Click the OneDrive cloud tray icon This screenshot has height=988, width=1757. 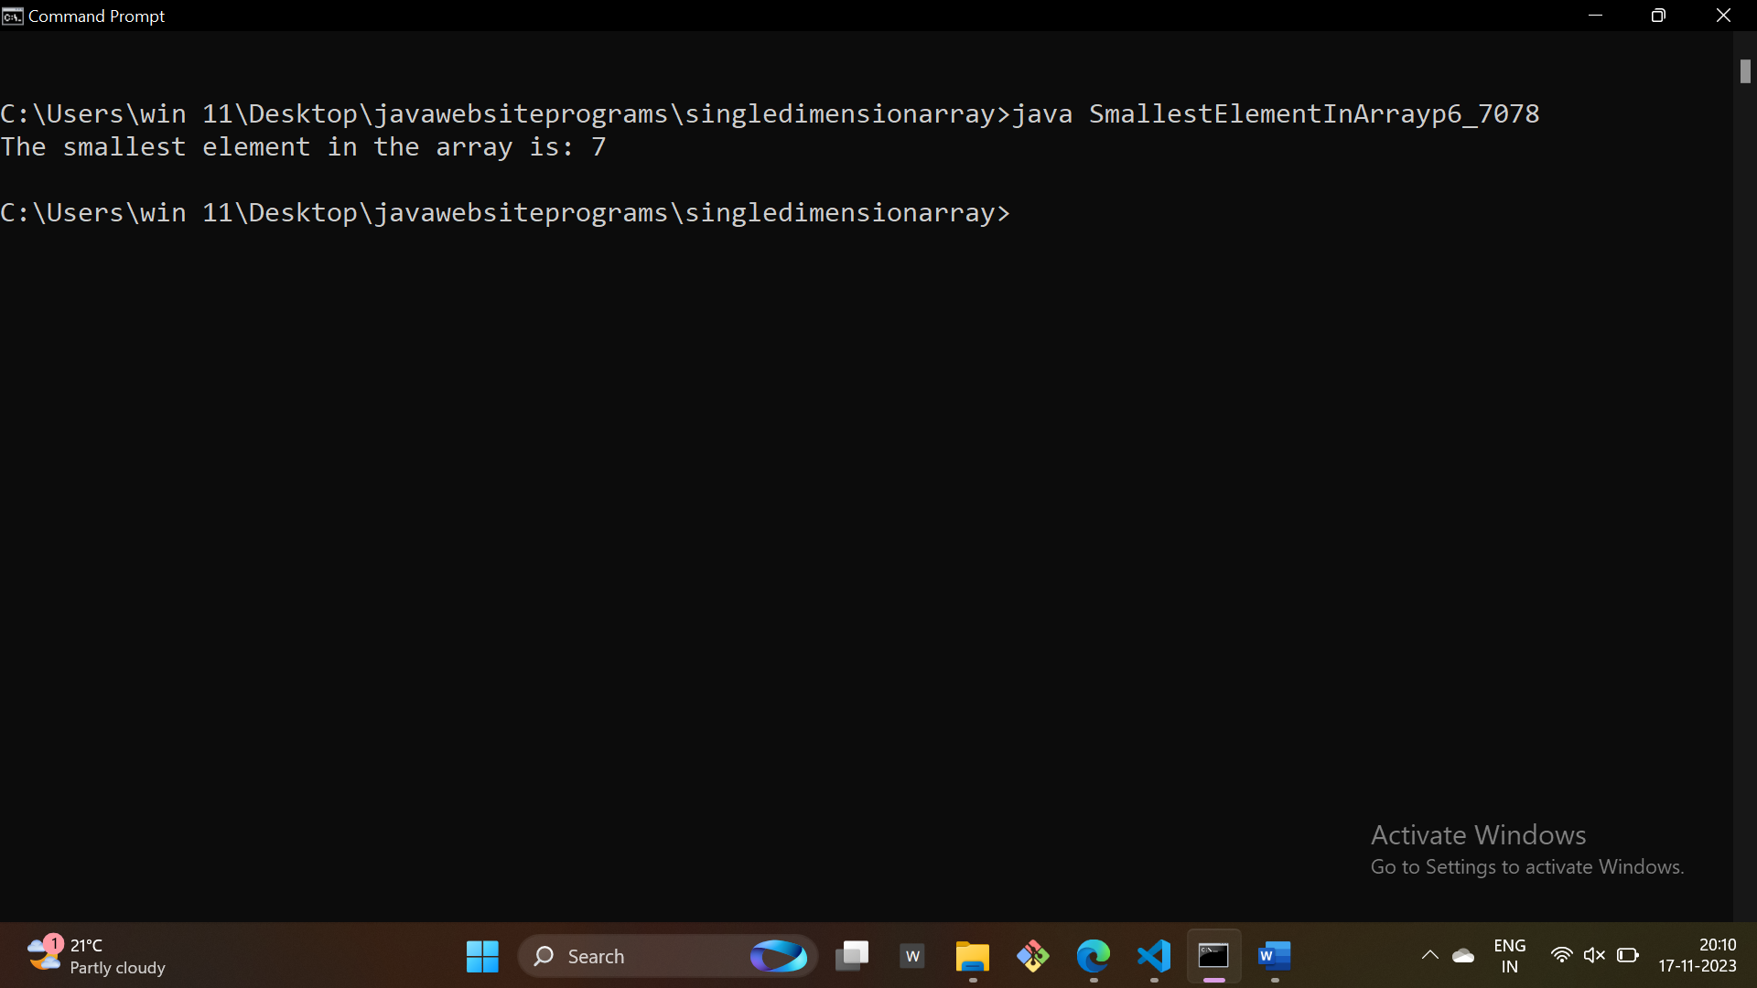point(1463,956)
